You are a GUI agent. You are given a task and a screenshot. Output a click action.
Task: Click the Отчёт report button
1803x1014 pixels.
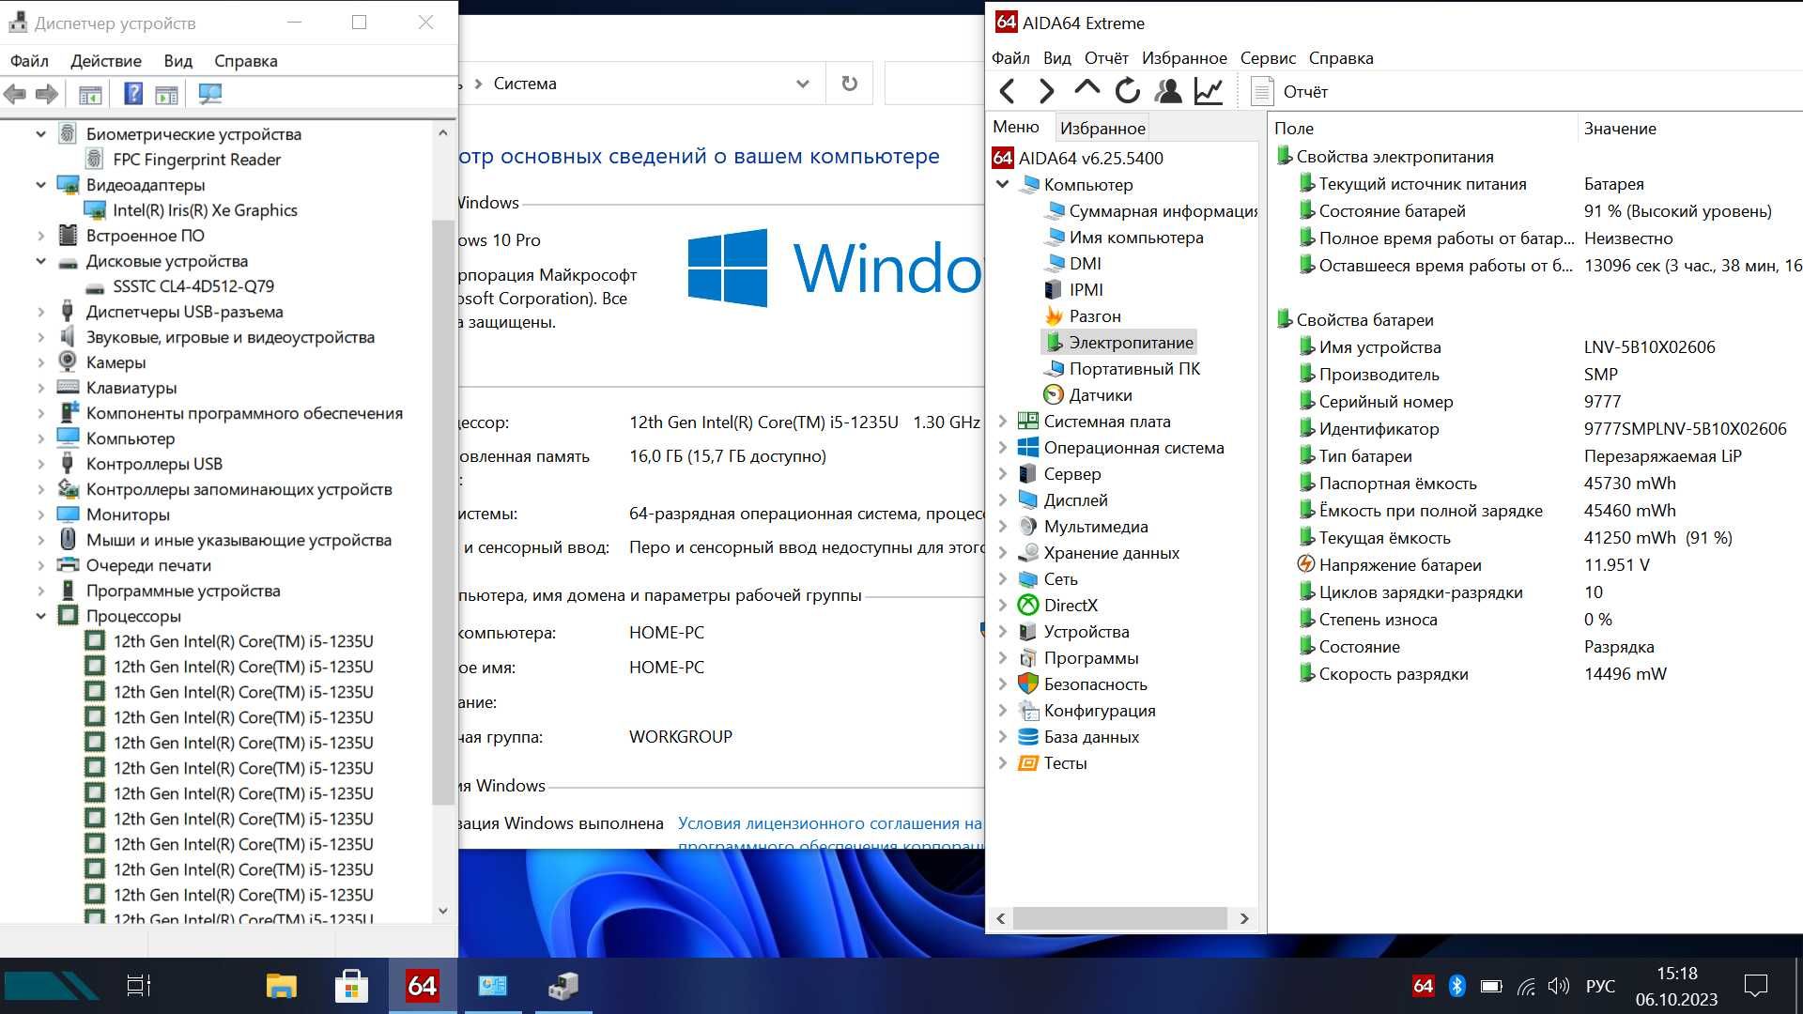coord(1290,91)
